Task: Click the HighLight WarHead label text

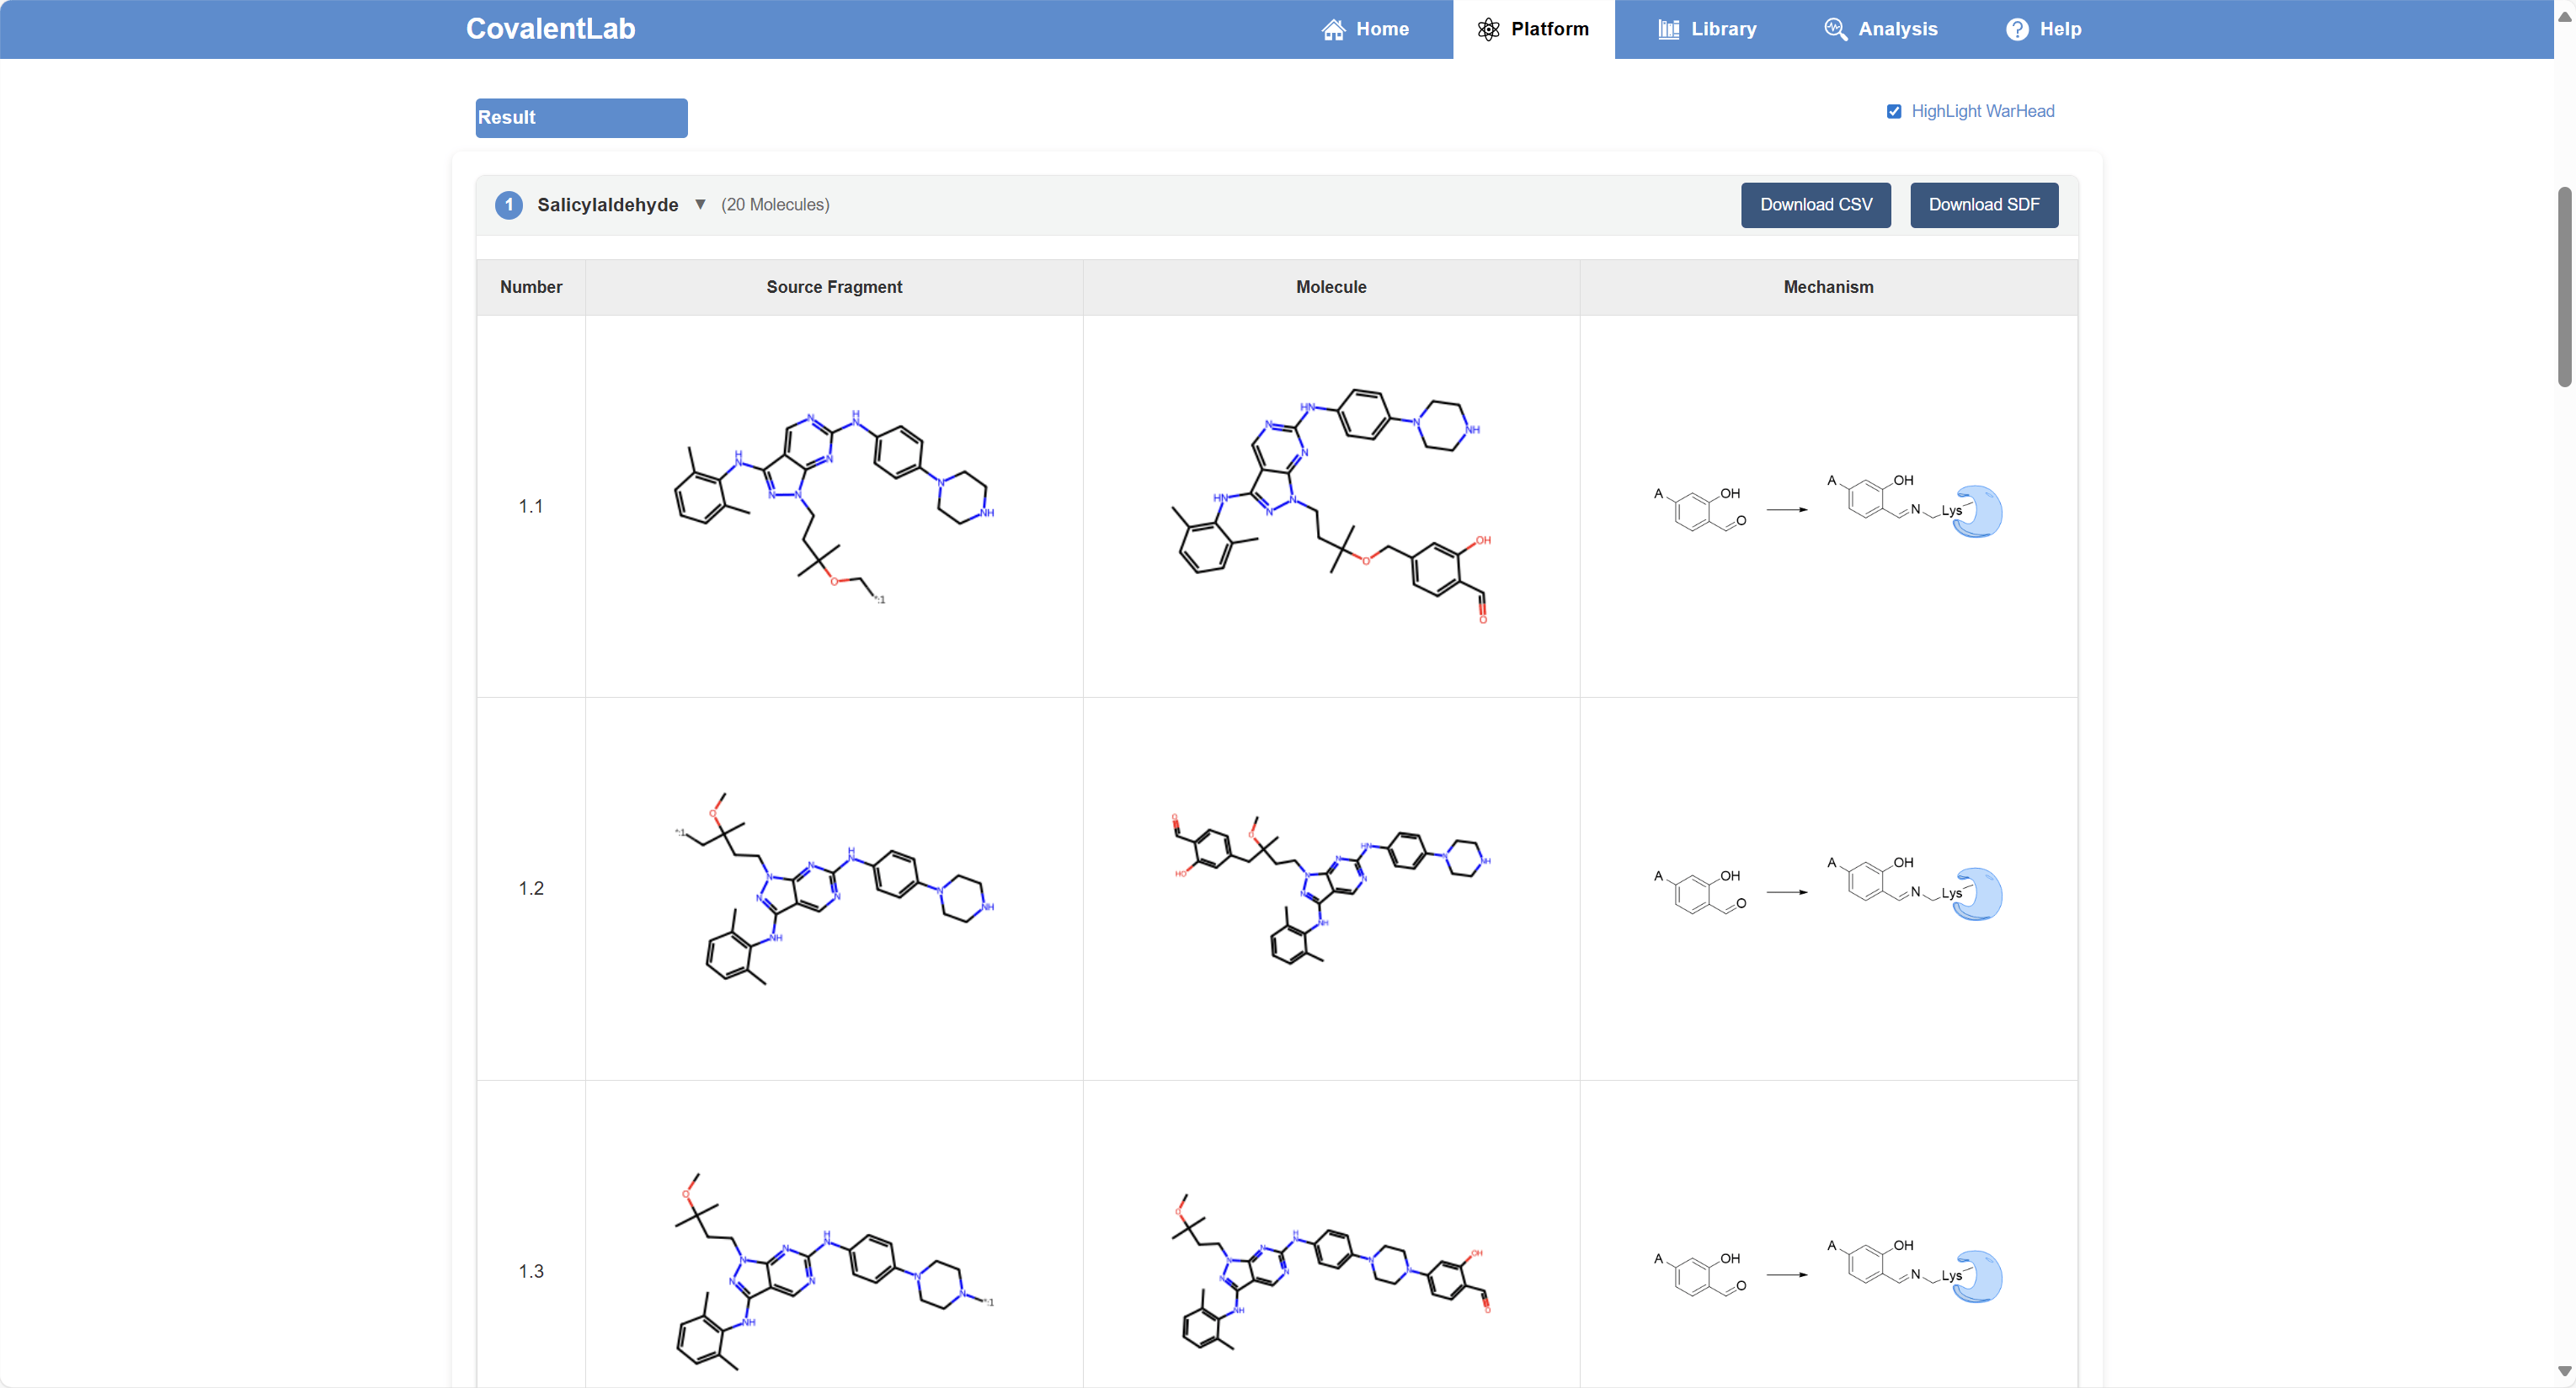Action: pos(1982,112)
